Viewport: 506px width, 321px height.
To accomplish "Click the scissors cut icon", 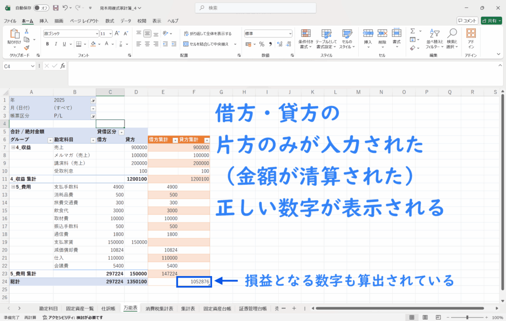I will [x=27, y=31].
